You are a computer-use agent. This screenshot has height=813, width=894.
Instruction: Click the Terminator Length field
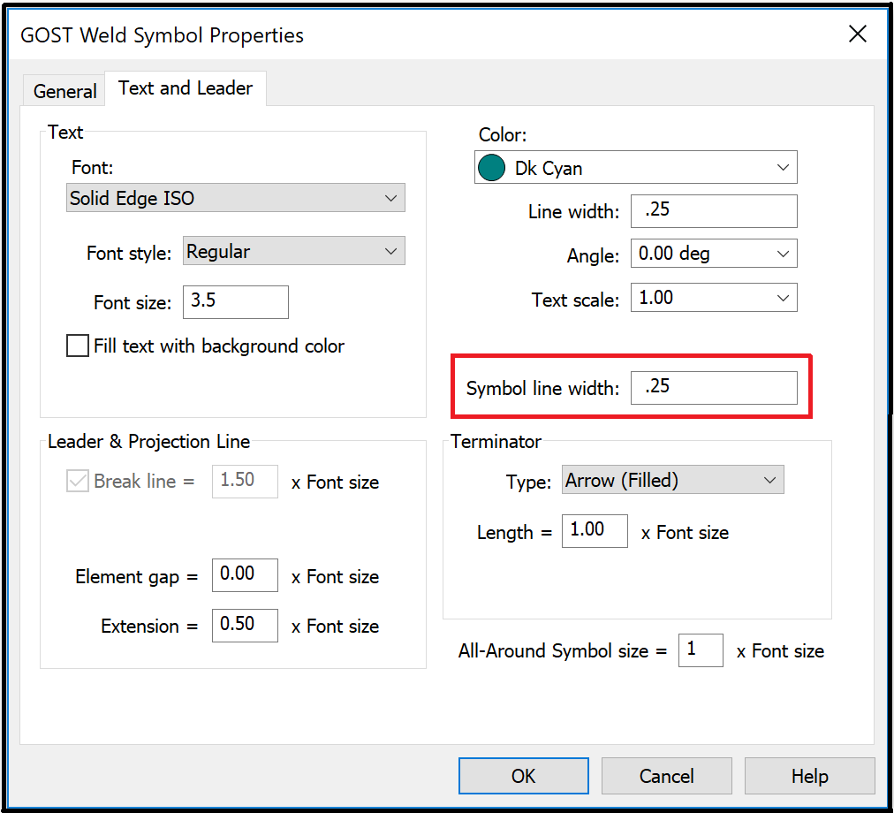click(x=595, y=531)
